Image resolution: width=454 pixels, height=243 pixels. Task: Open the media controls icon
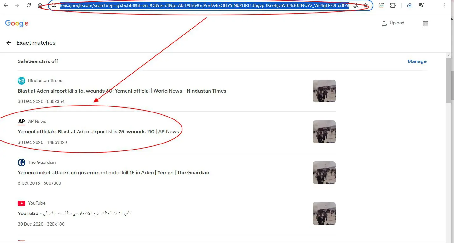421,5
